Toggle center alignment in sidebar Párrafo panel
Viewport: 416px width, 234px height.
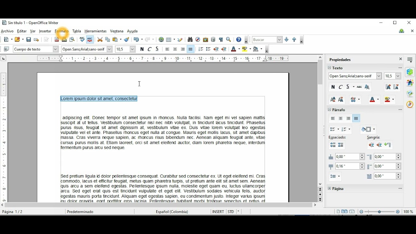pos(341,119)
